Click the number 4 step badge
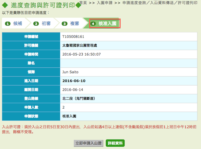 [x=93, y=24]
